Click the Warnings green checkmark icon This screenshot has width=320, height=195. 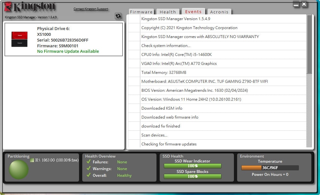pos(89,168)
